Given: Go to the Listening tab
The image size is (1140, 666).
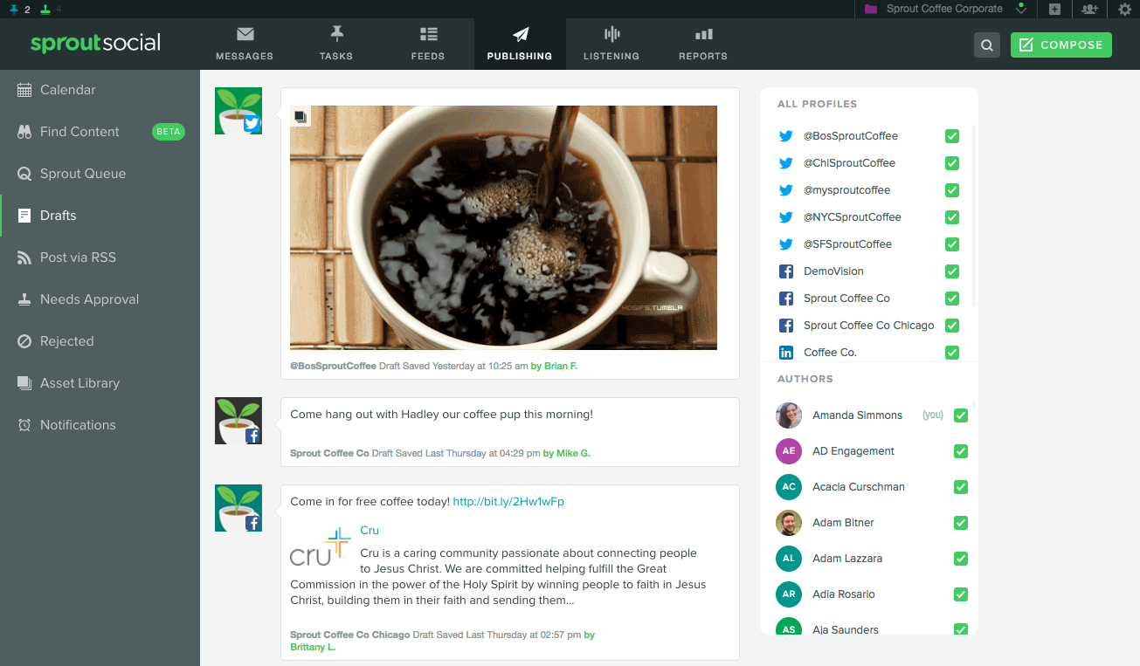Looking at the screenshot, I should tap(611, 44).
